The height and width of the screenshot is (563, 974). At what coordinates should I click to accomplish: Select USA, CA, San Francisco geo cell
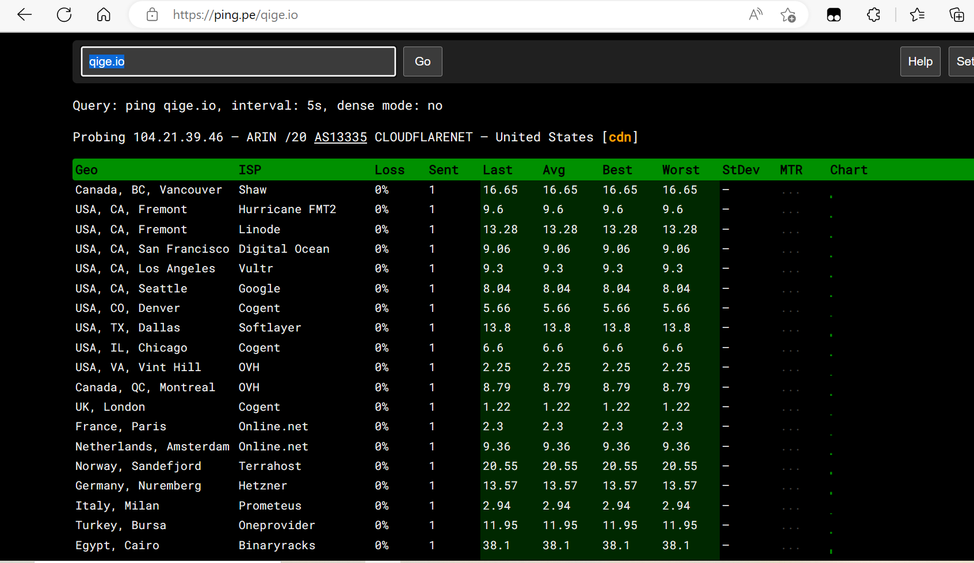point(152,249)
